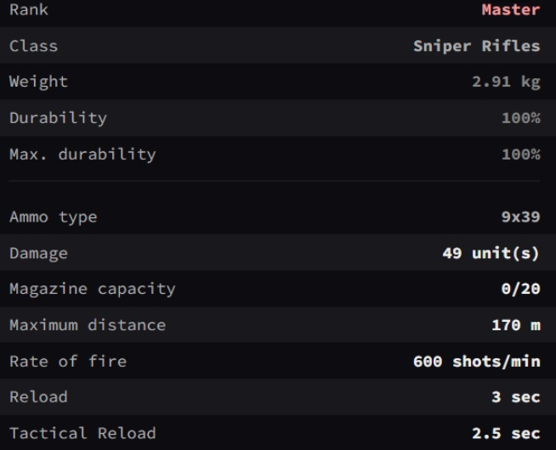Click the 2.5 sec Tactical Reload value

[x=506, y=433]
